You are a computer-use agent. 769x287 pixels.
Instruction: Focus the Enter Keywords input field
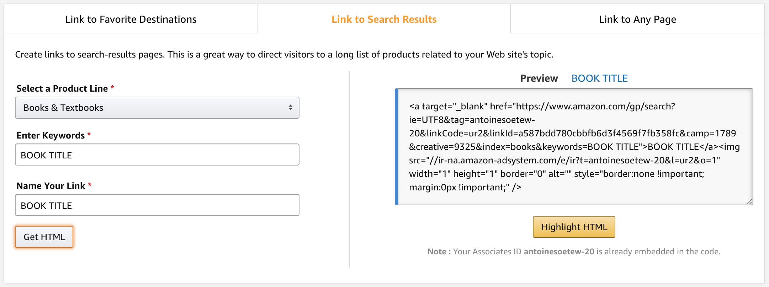pyautogui.click(x=157, y=155)
